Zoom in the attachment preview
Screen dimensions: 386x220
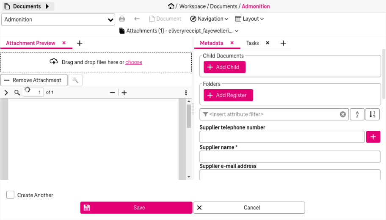pos(124,93)
